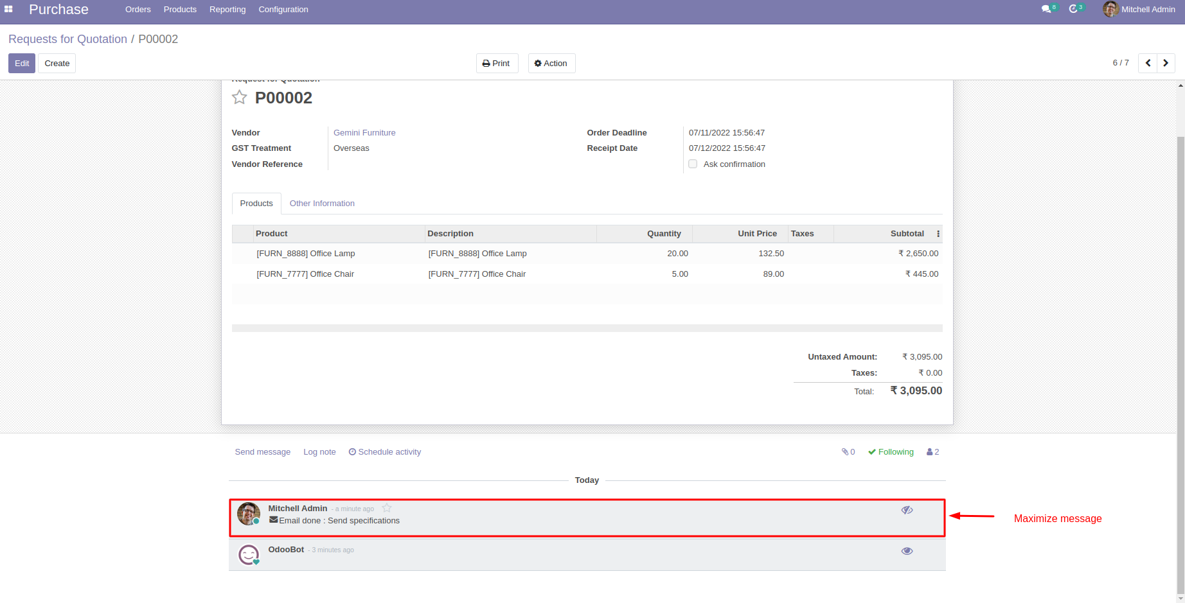1185x603 pixels.
Task: Go to next record arrow
Action: [x=1166, y=63]
